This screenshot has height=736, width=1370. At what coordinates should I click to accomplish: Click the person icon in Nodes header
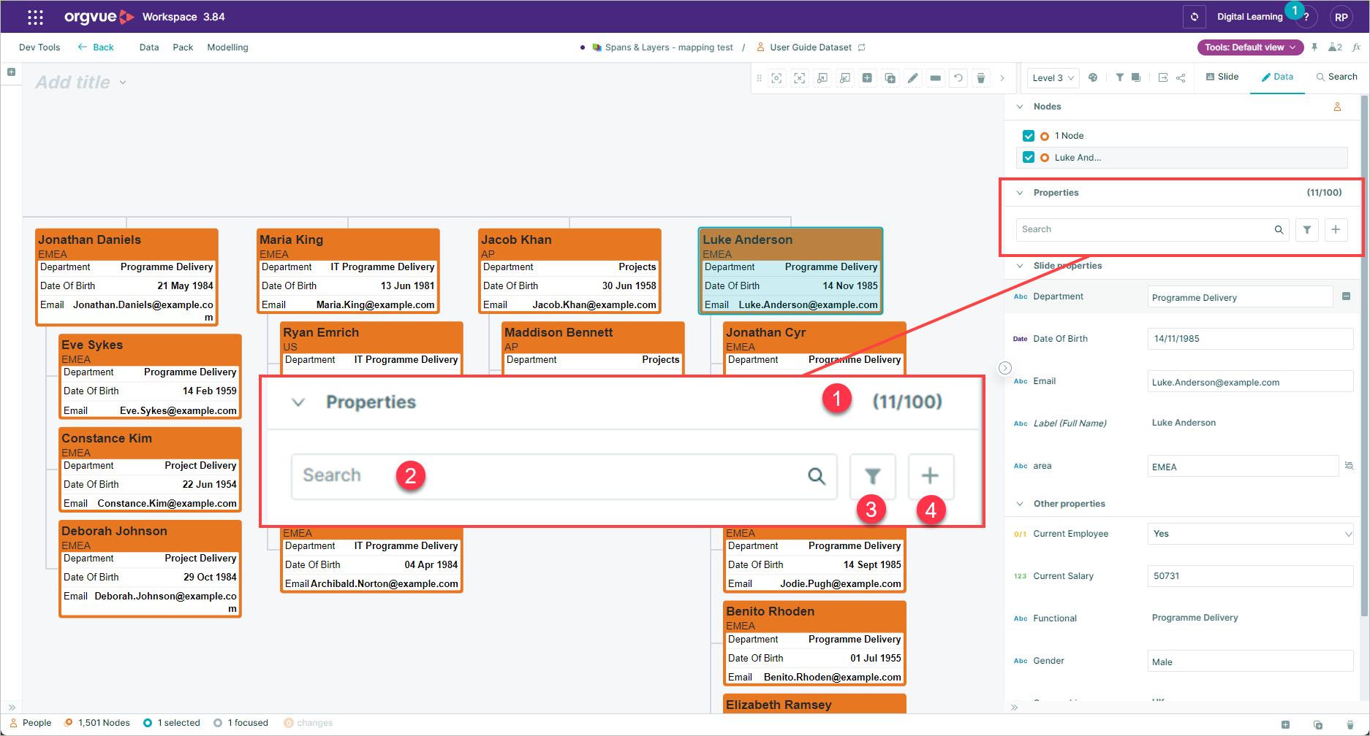(1337, 107)
